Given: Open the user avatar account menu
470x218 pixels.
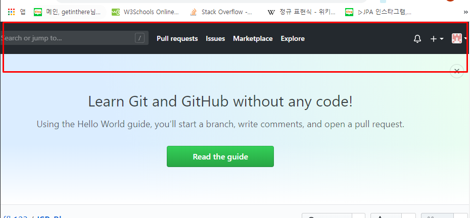Looking at the screenshot, I should point(459,38).
